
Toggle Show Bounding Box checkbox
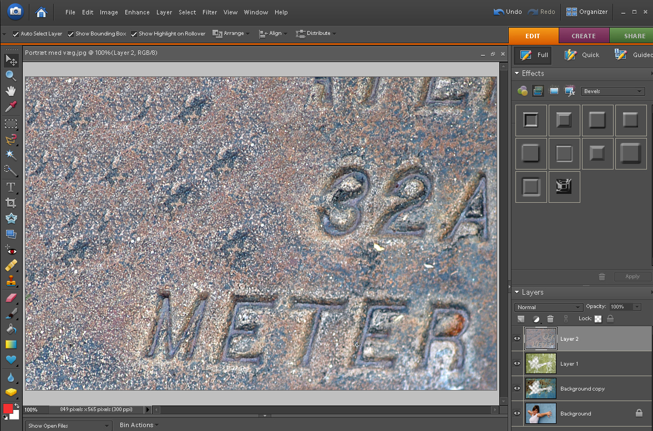pyautogui.click(x=71, y=34)
